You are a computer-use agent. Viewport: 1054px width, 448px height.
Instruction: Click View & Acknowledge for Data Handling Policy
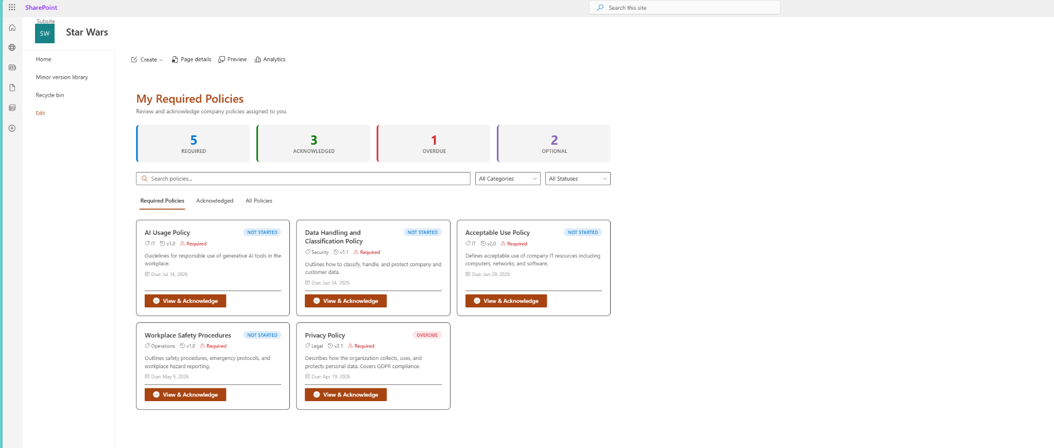[x=345, y=301]
